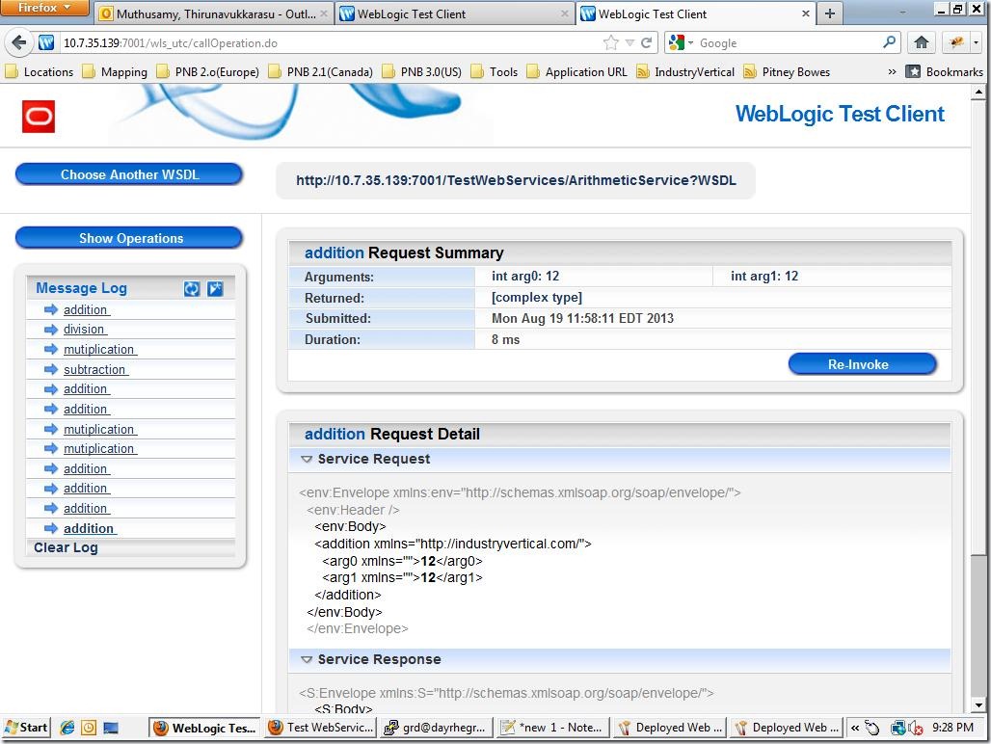The width and height of the screenshot is (991, 744).
Task: Switch to first Deployed Web taskbar window
Action: pos(670,728)
